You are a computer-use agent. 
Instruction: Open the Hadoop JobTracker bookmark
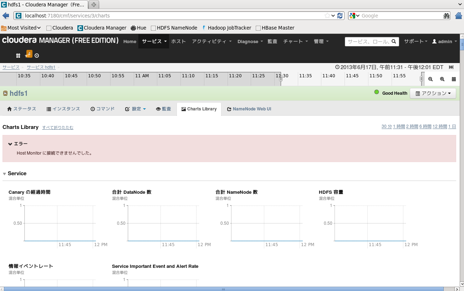coord(226,28)
